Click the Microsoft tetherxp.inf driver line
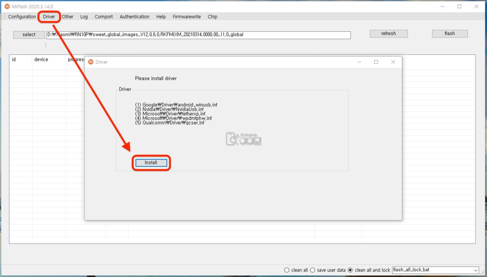487x277 pixels. coord(170,114)
